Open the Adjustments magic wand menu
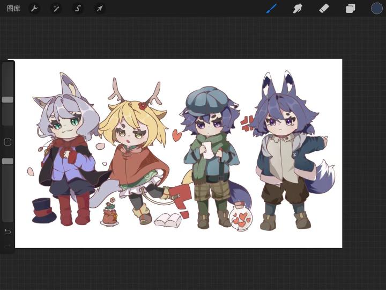This screenshot has width=386, height=290. coord(56,9)
